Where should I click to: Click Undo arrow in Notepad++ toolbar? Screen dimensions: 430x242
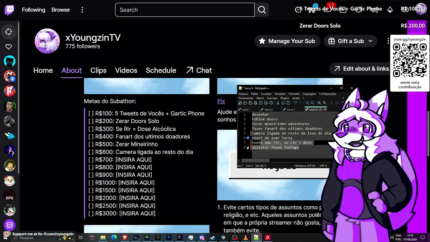point(295,103)
